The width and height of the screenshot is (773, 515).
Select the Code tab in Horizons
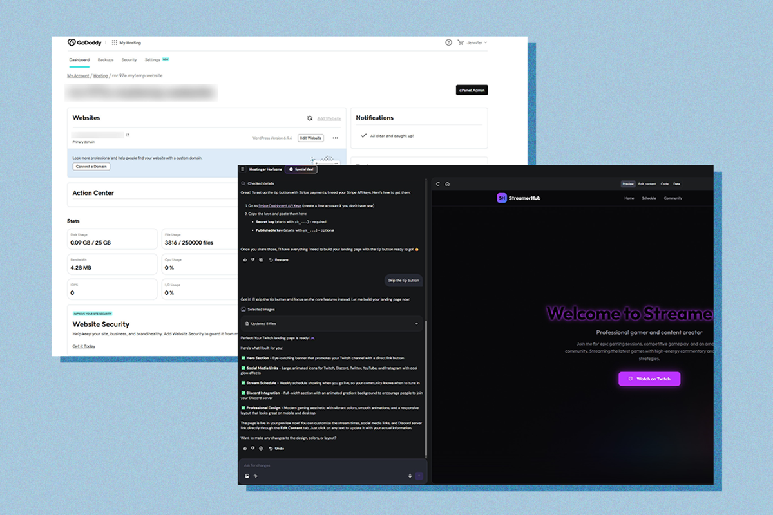point(665,184)
